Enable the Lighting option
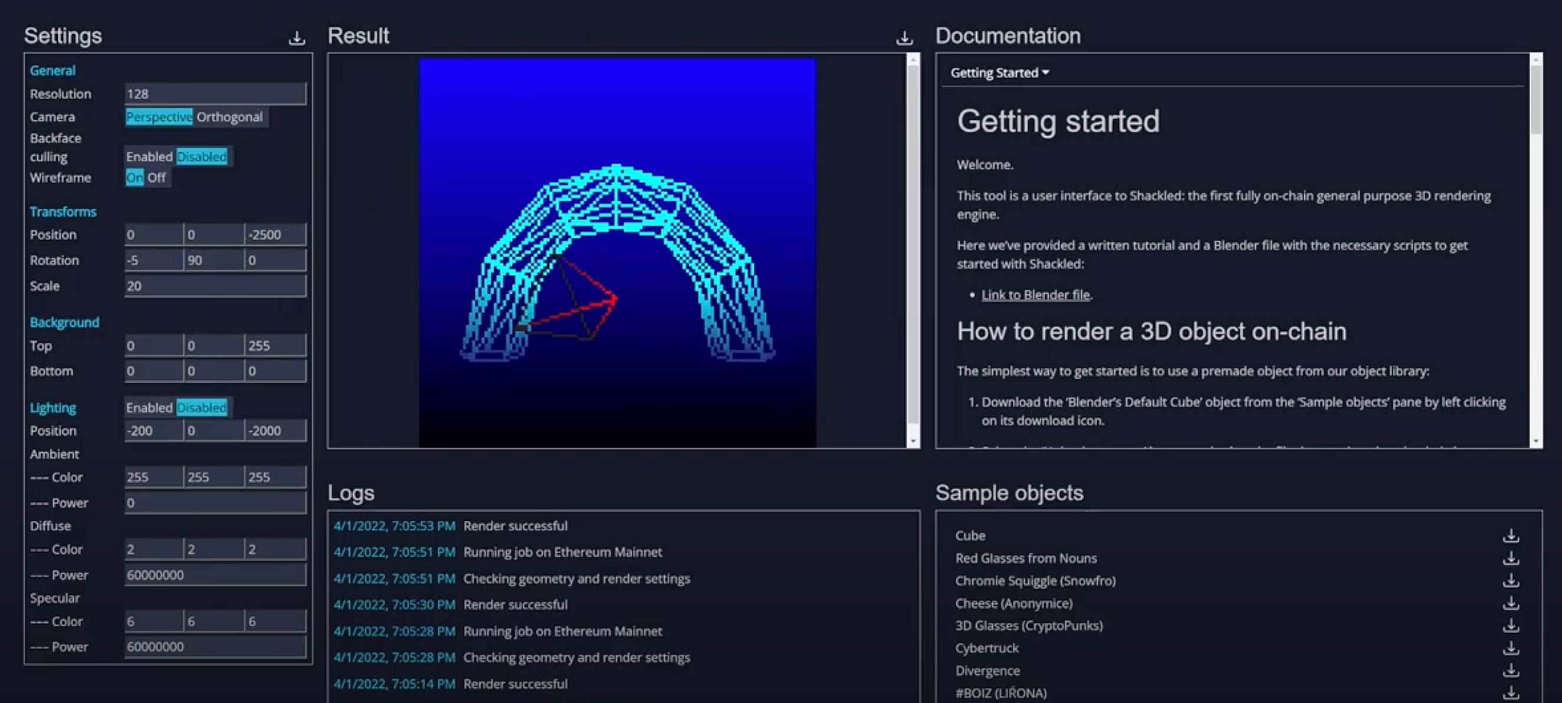The width and height of the screenshot is (1562, 703). point(149,408)
